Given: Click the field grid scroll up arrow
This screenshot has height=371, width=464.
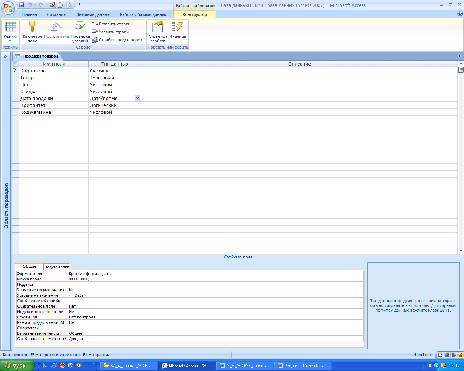Looking at the screenshot, I should (x=461, y=63).
